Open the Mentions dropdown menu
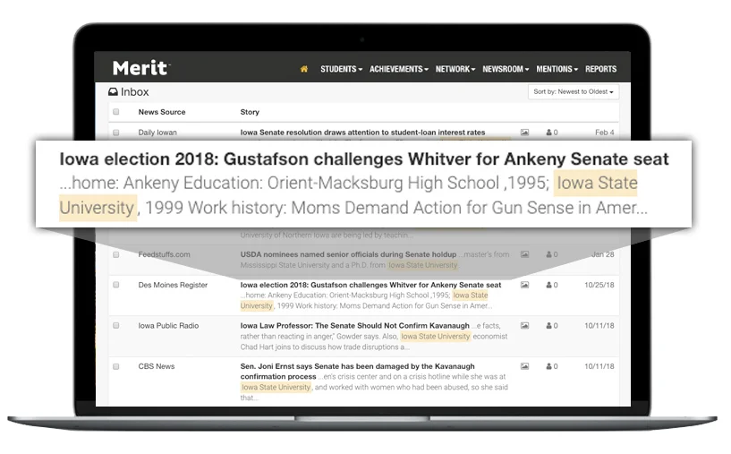 pyautogui.click(x=557, y=69)
